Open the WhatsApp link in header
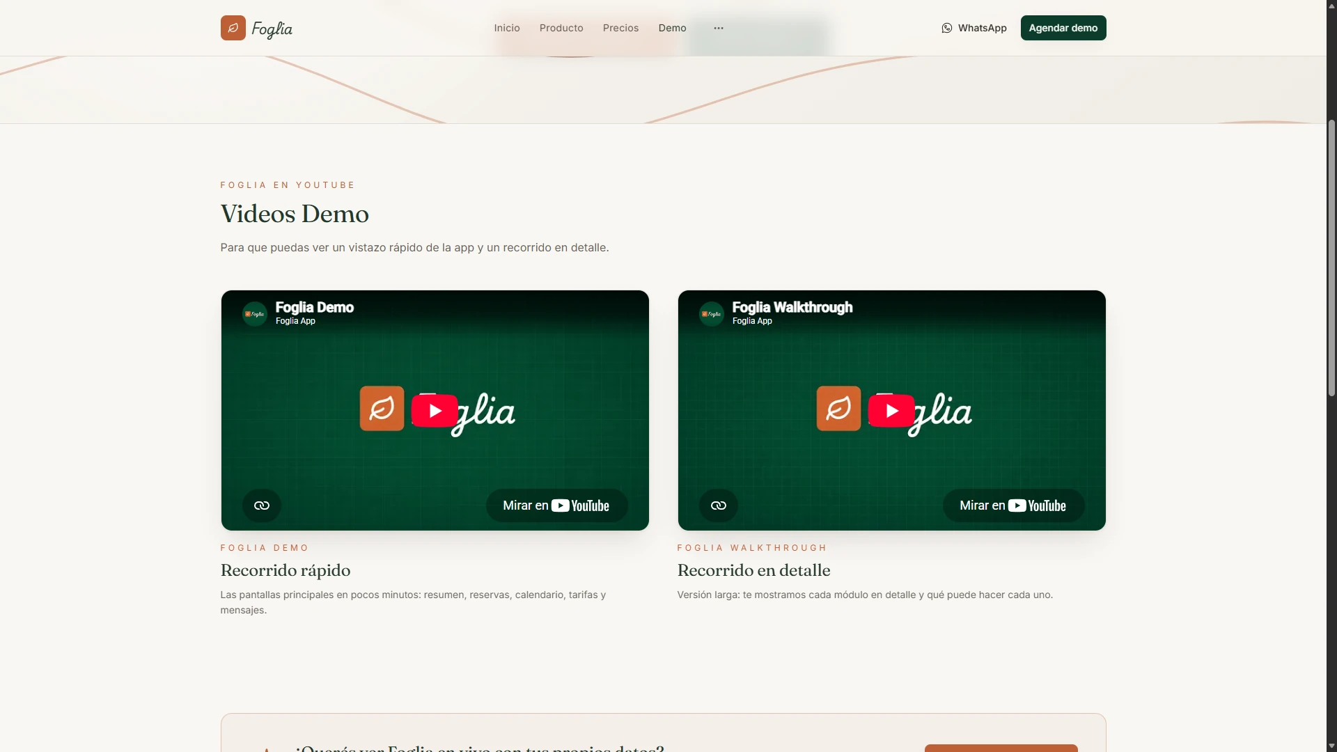1337x752 pixels. point(974,28)
